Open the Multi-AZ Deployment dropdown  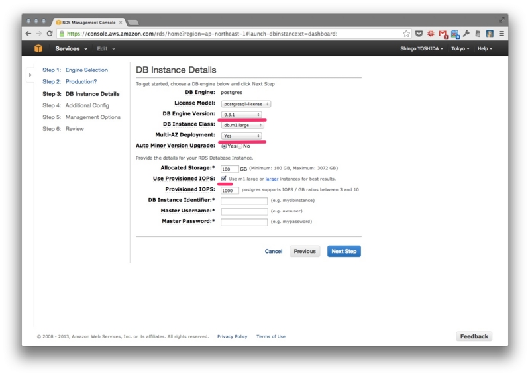tap(241, 136)
